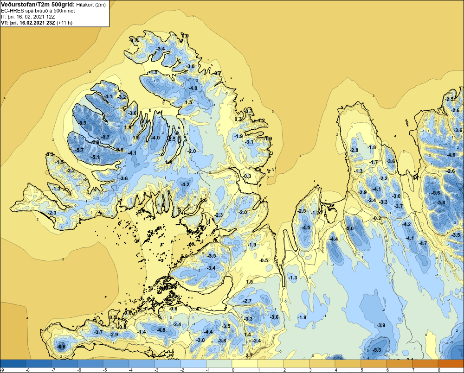Click the -2.7 temperature value

point(247,301)
